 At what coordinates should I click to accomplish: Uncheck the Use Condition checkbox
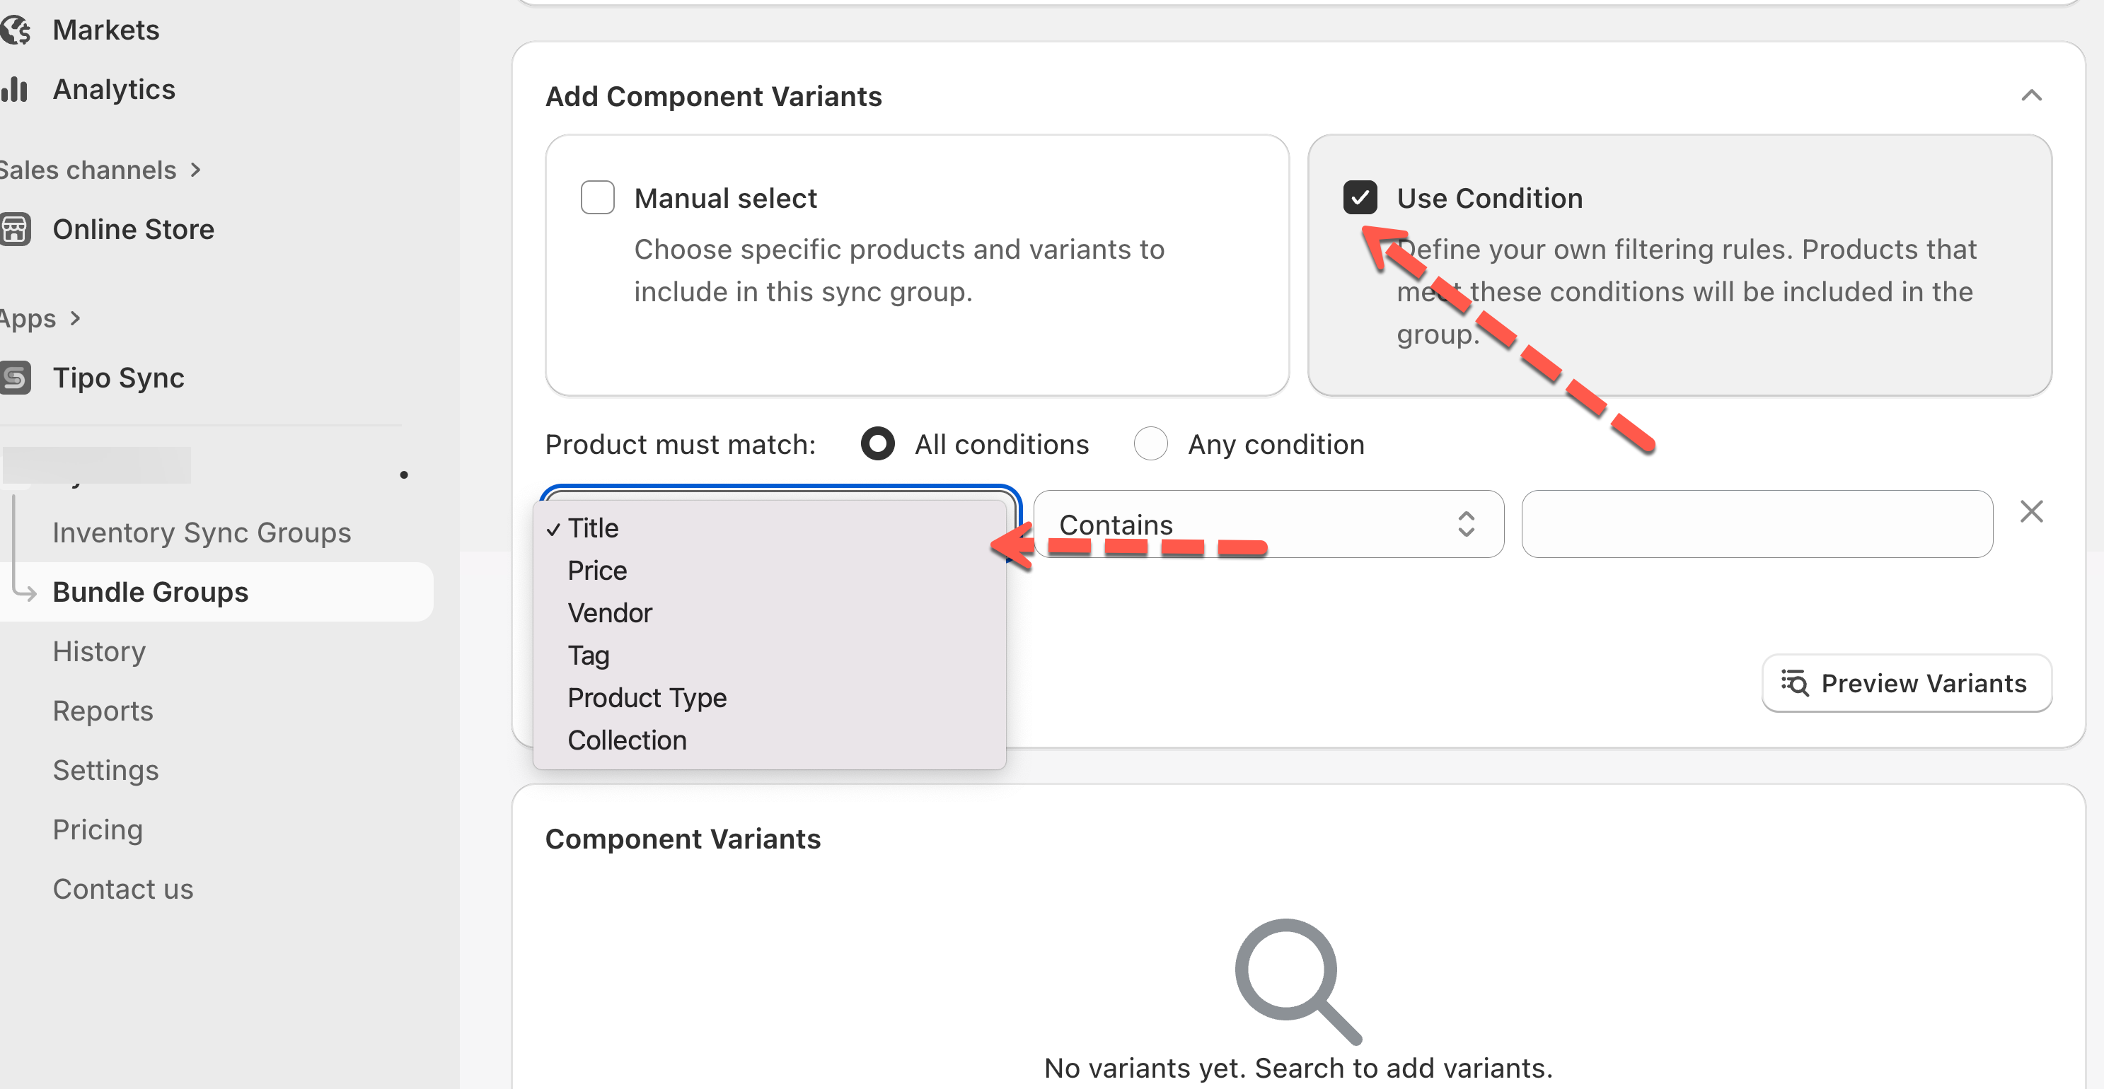[x=1359, y=197]
